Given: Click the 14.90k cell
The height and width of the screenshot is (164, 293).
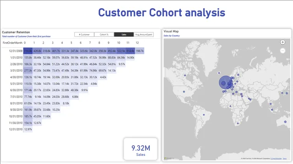Looking at the screenshot, I should [130, 58].
